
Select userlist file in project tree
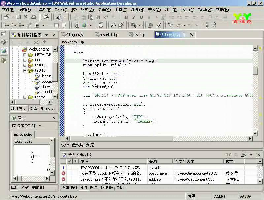click(x=47, y=92)
